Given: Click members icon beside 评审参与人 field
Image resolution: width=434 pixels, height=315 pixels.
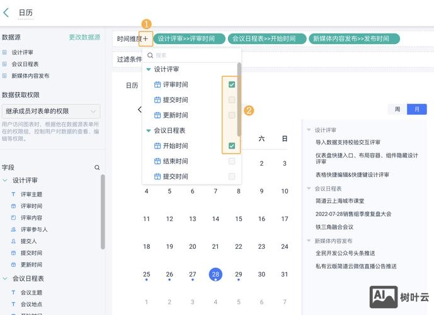Looking at the screenshot, I should 13,229.
